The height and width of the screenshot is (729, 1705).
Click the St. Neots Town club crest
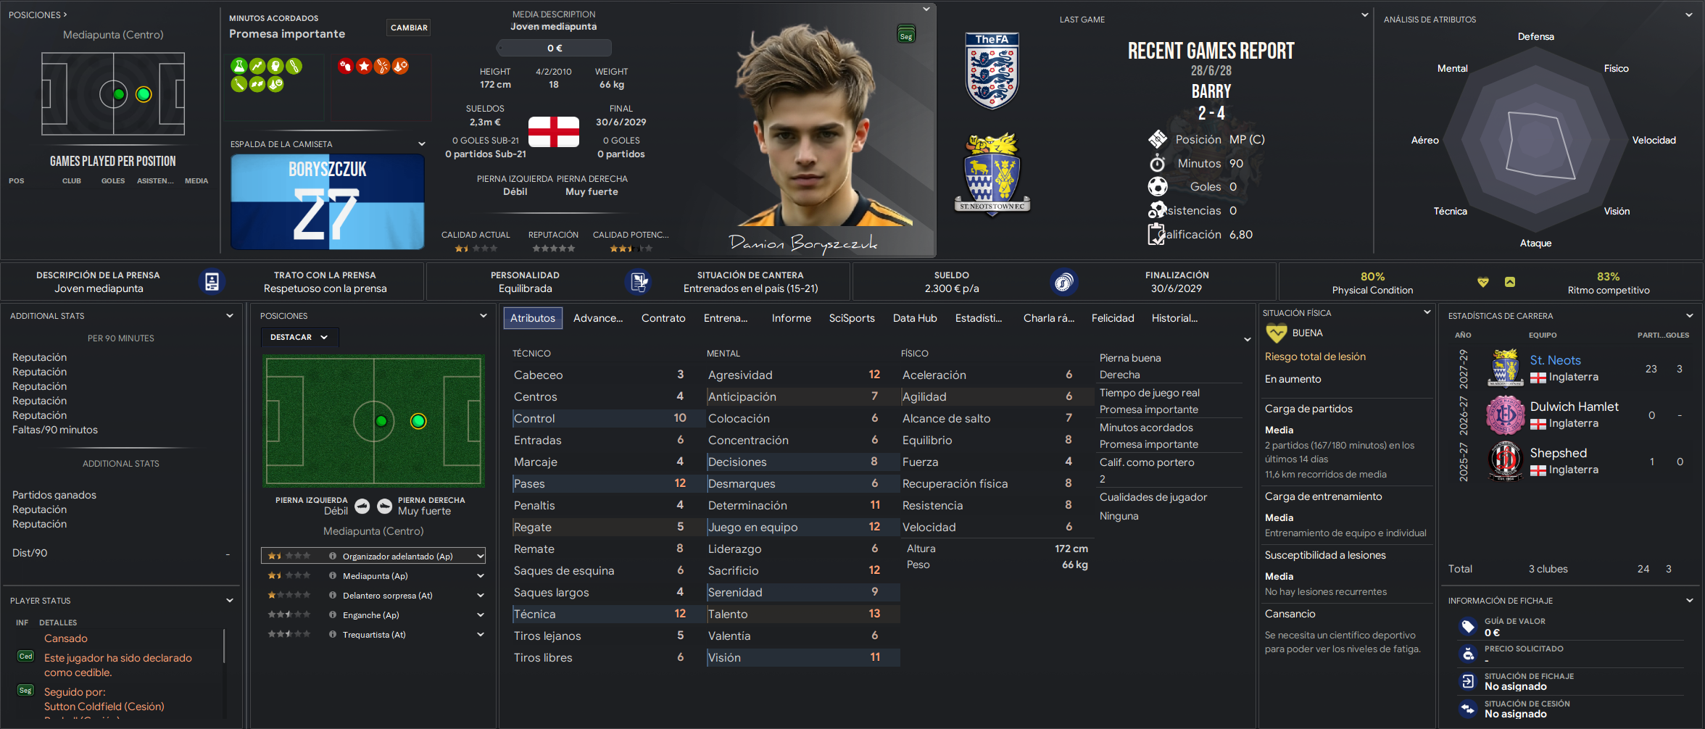pyautogui.click(x=992, y=174)
